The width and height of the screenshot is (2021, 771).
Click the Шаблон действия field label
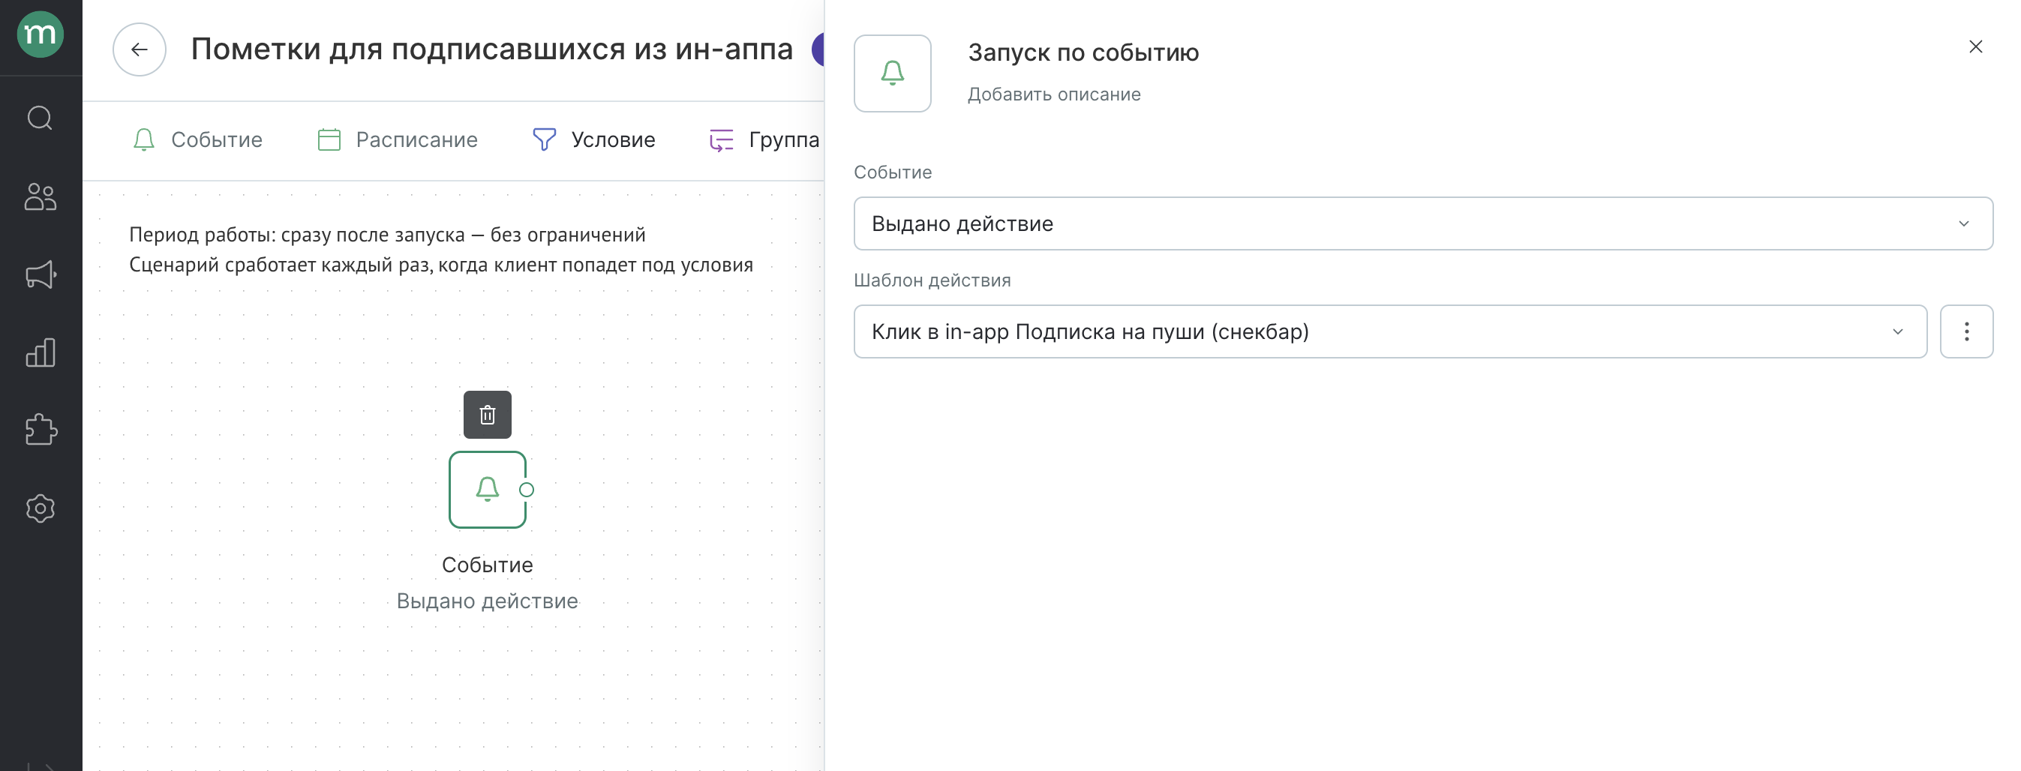(932, 280)
